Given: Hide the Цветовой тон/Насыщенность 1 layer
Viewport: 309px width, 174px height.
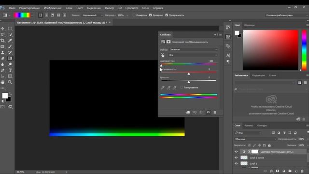Looking at the screenshot, I should 236,152.
